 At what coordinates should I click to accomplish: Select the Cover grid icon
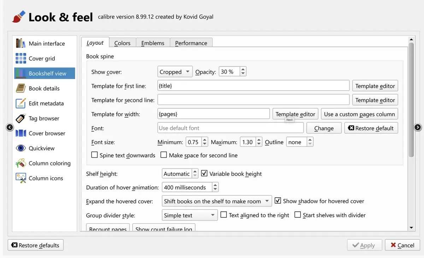(x=21, y=58)
